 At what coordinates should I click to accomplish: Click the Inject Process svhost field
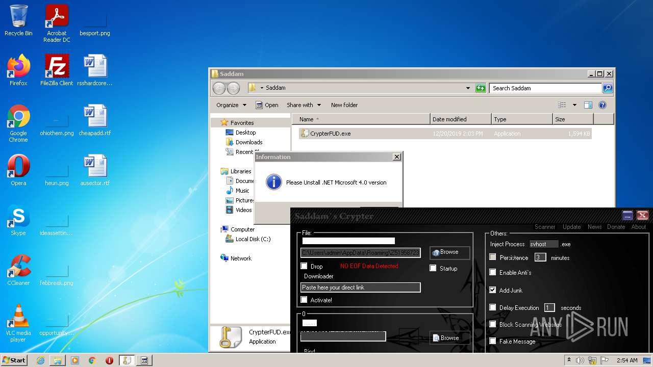point(544,244)
